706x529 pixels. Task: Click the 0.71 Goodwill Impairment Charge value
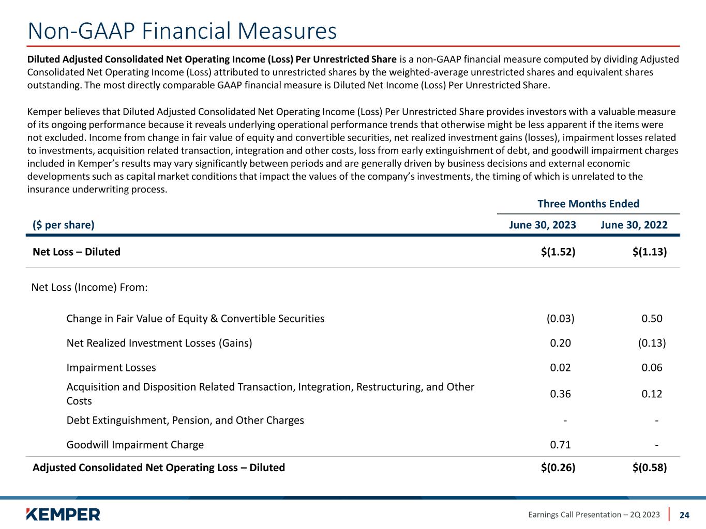point(561,445)
